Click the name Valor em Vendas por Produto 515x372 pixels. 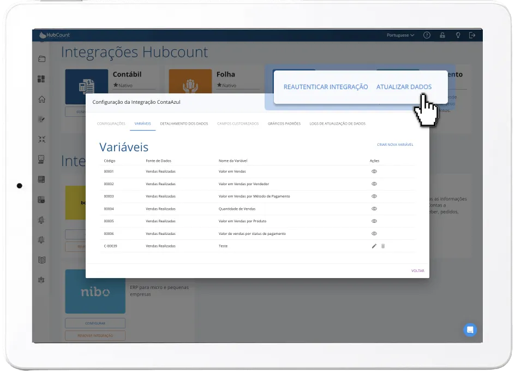[x=242, y=221]
